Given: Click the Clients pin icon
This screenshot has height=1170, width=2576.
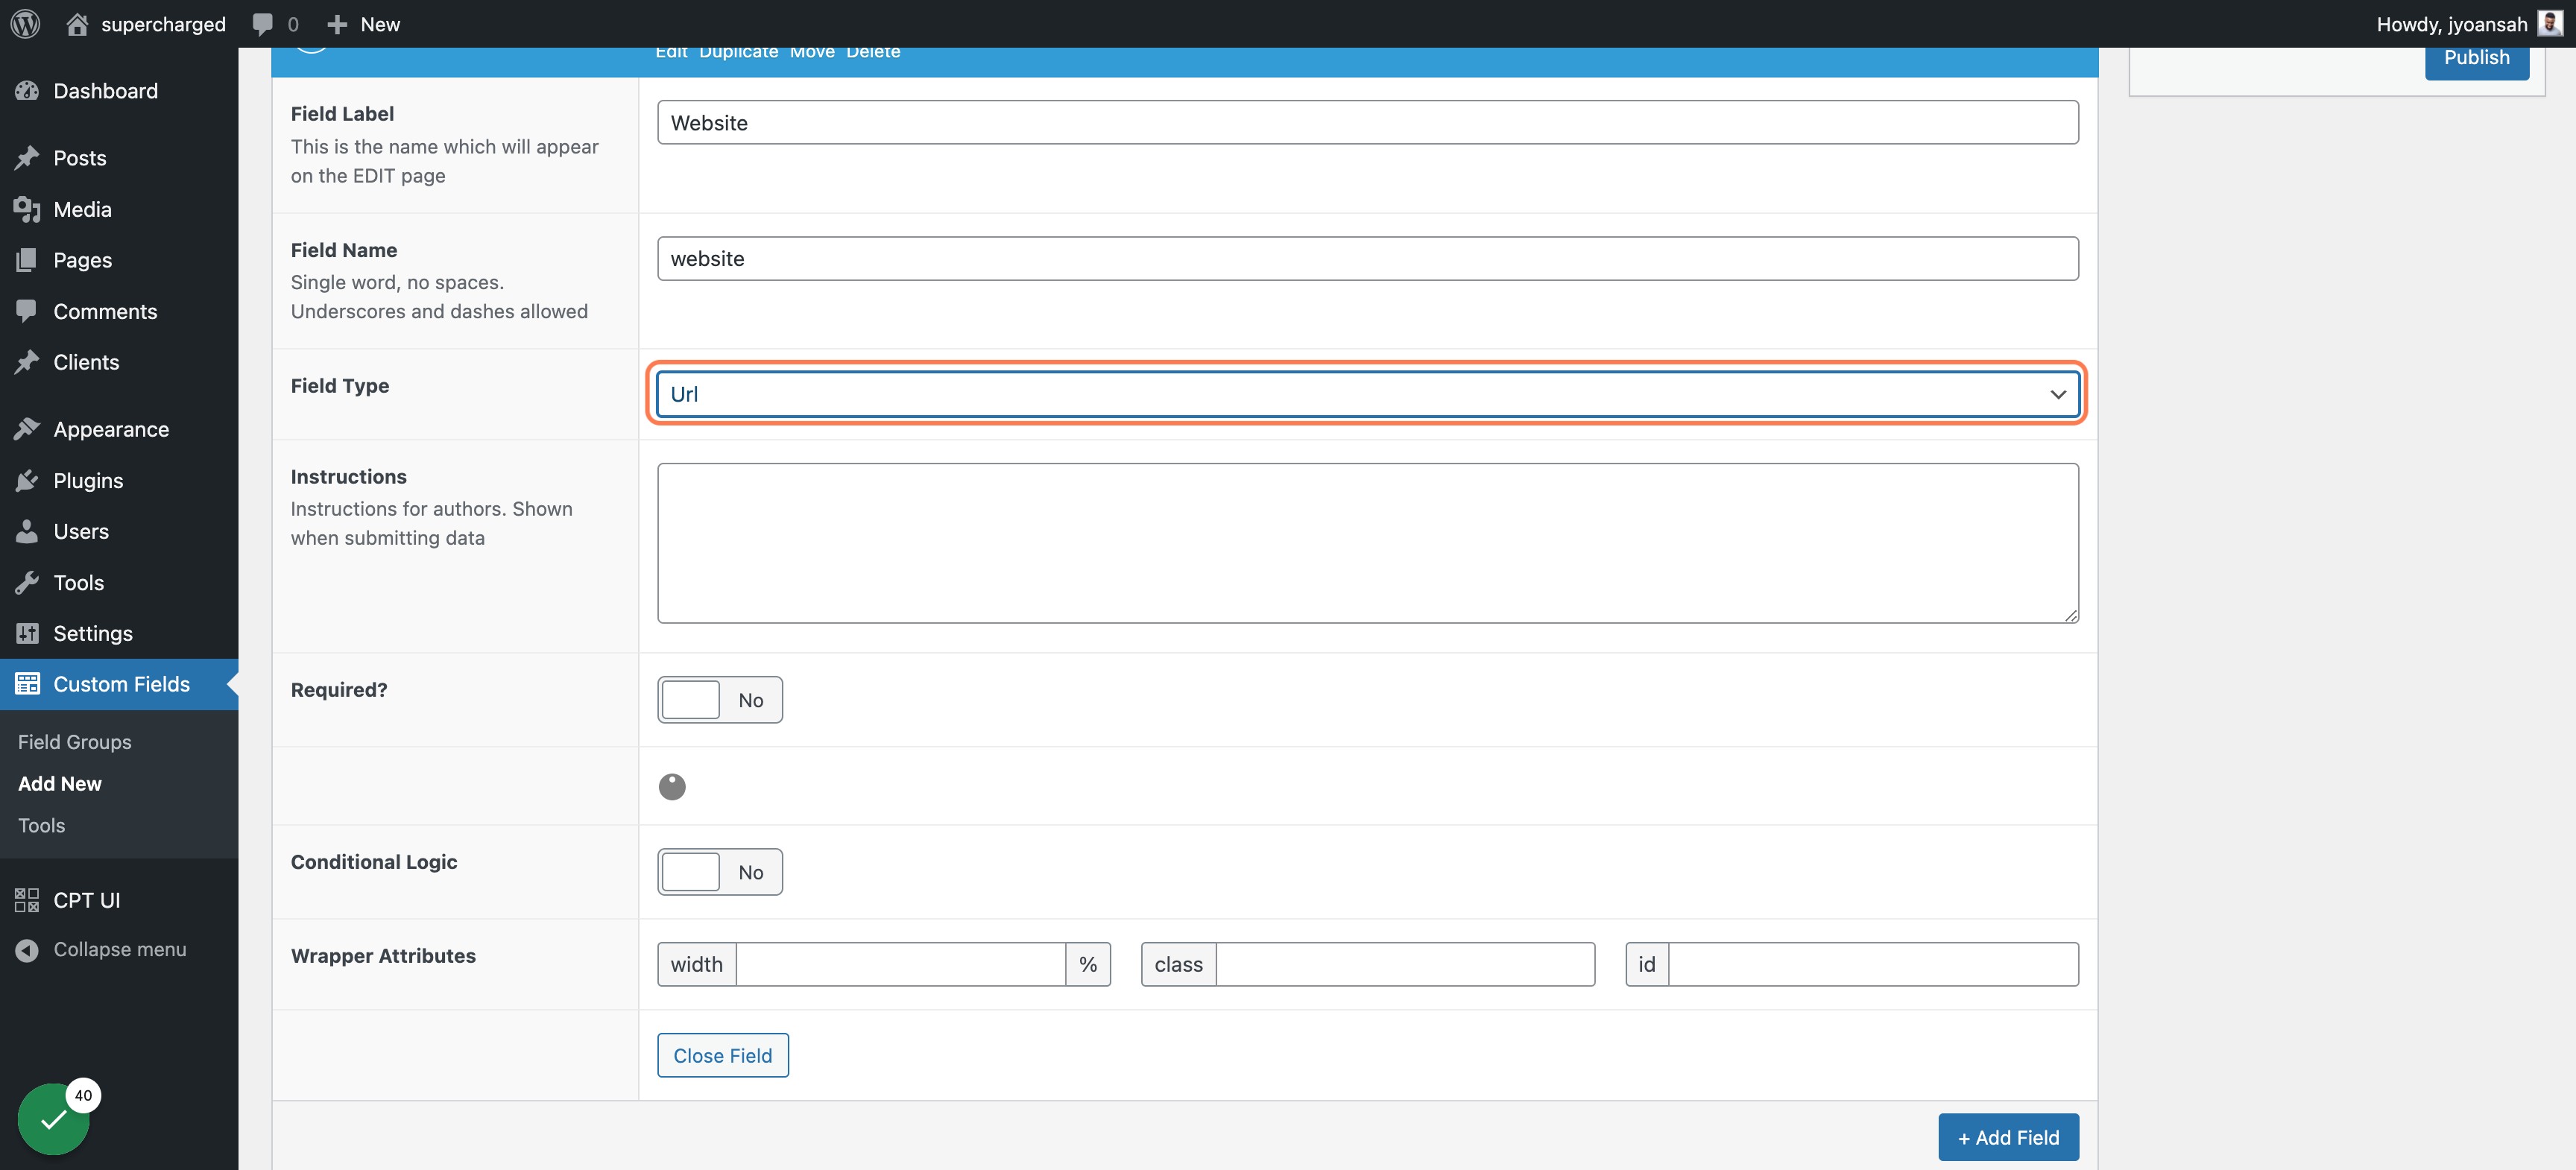Looking at the screenshot, I should pyautogui.click(x=27, y=362).
